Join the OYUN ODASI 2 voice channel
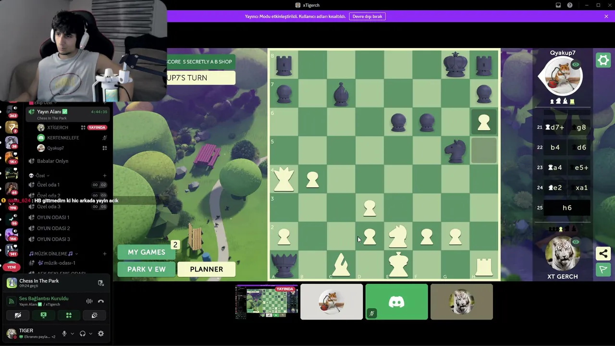This screenshot has height=346, width=615. coord(68,228)
